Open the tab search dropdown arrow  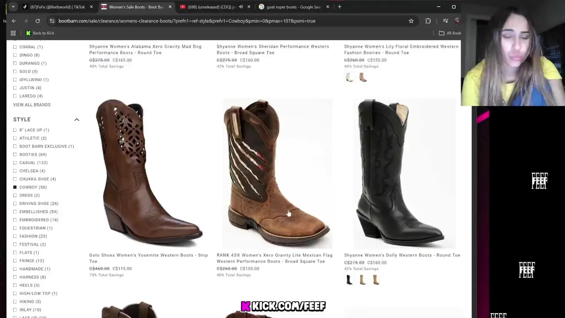13,7
